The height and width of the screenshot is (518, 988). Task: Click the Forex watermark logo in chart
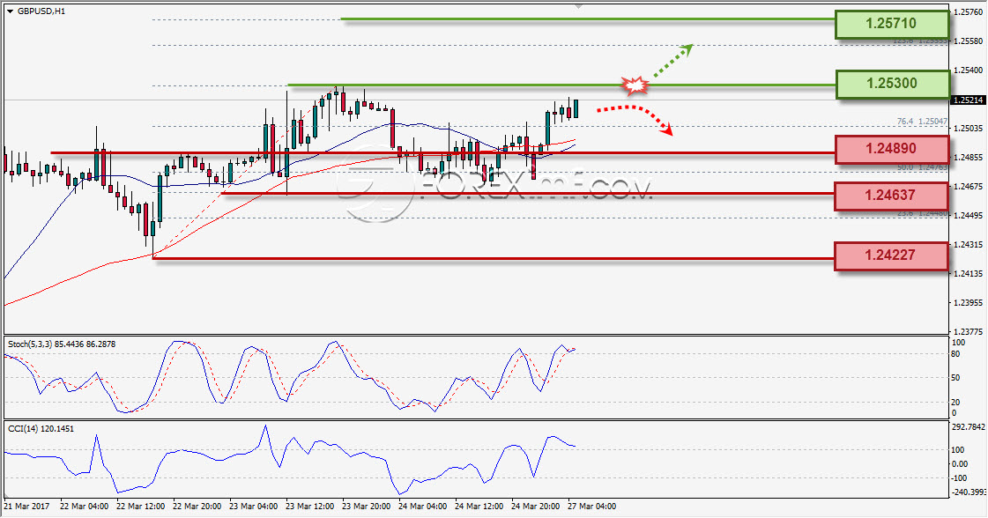click(494, 188)
